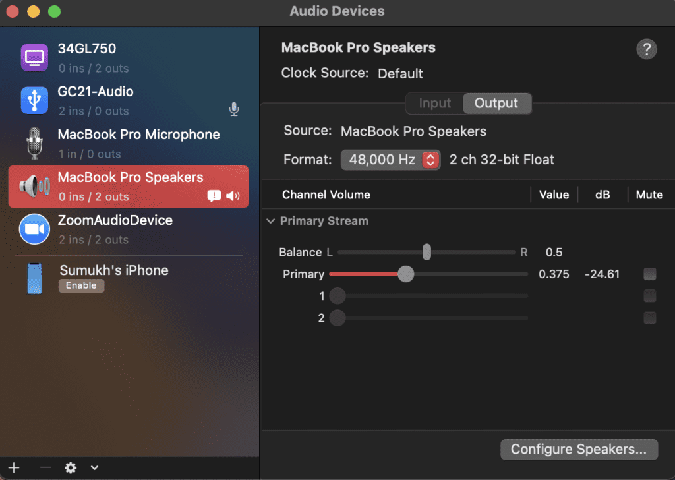The height and width of the screenshot is (480, 675).
Task: Select the 34GL750 device row
Action: pos(129,57)
